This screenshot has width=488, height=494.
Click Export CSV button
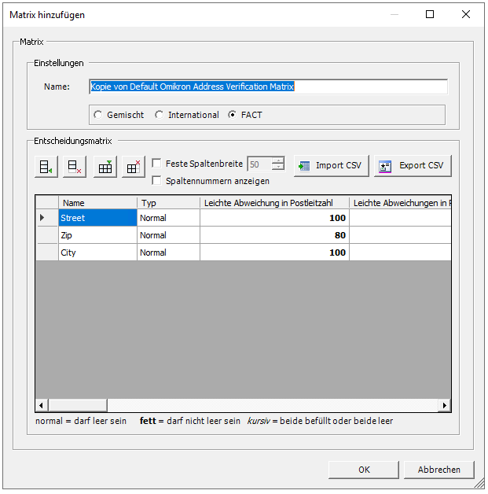pos(413,166)
